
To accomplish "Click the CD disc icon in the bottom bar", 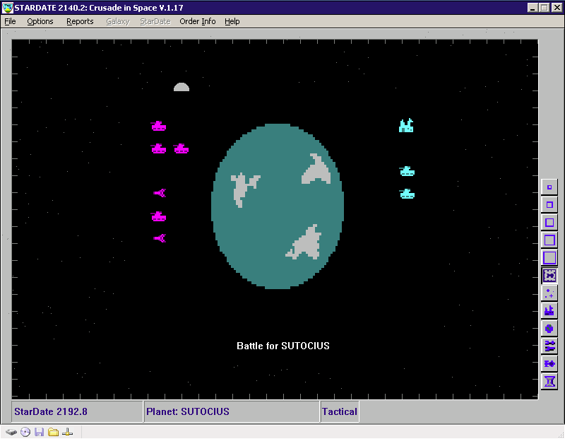I will pos(25,432).
